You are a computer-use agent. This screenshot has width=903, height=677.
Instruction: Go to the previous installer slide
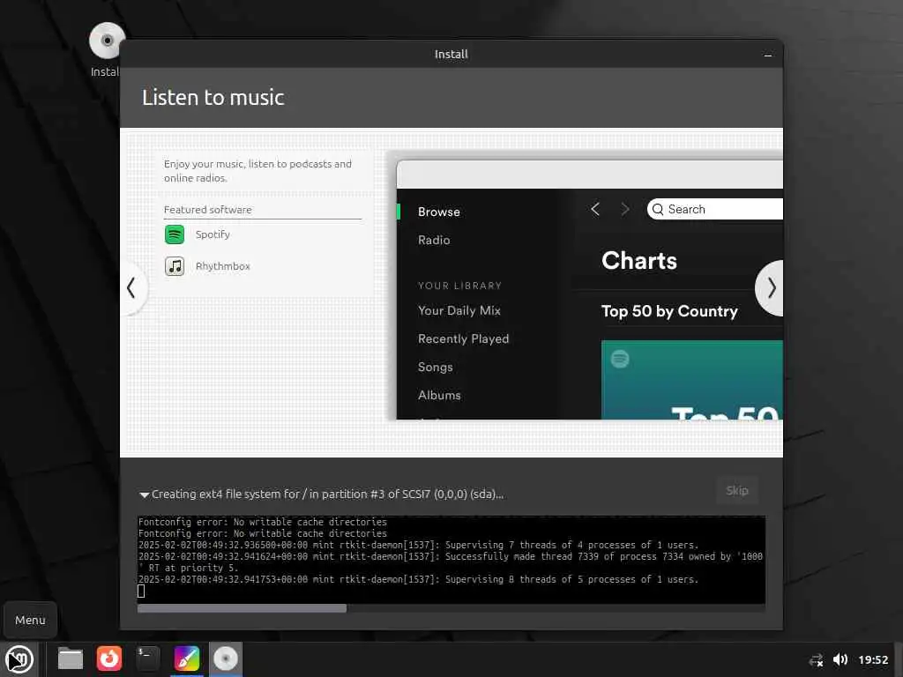tap(132, 288)
